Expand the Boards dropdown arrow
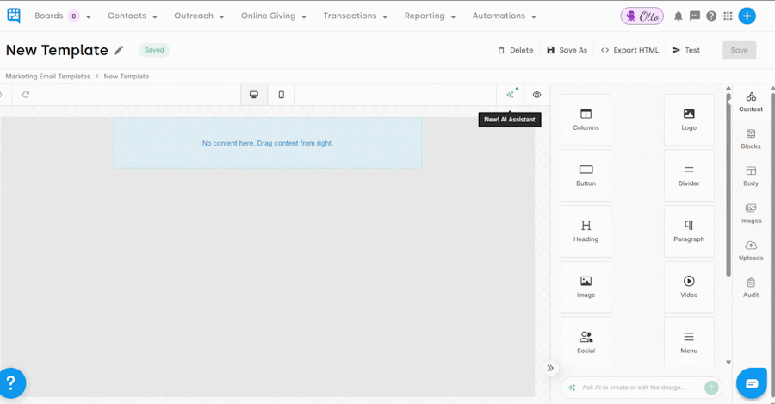This screenshot has width=775, height=404. pos(89,17)
